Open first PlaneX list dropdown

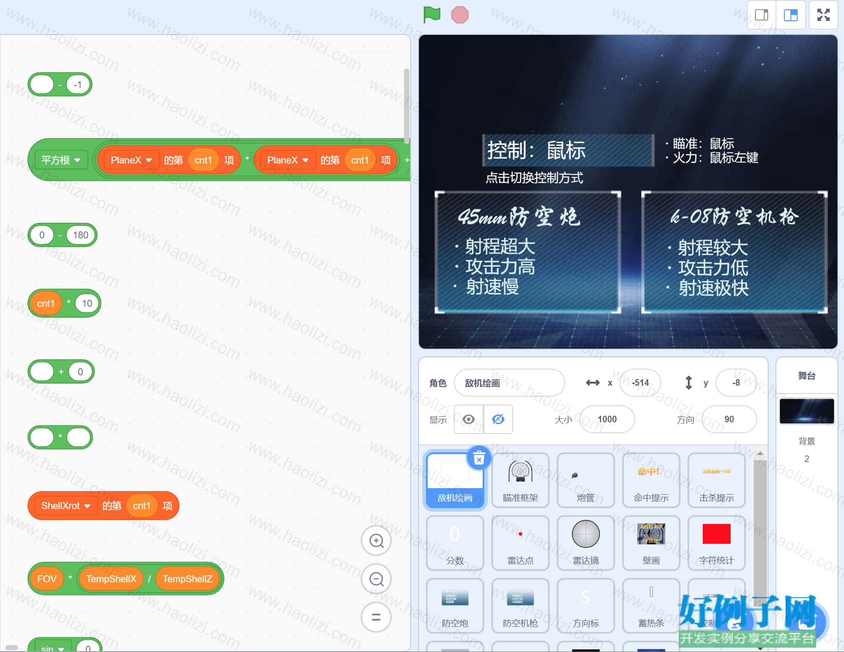click(131, 160)
